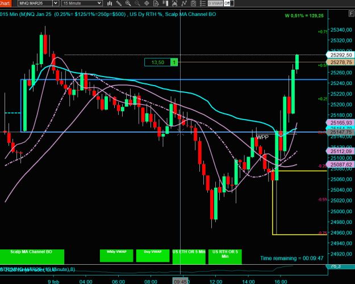Open the Chart tab

point(5,3)
